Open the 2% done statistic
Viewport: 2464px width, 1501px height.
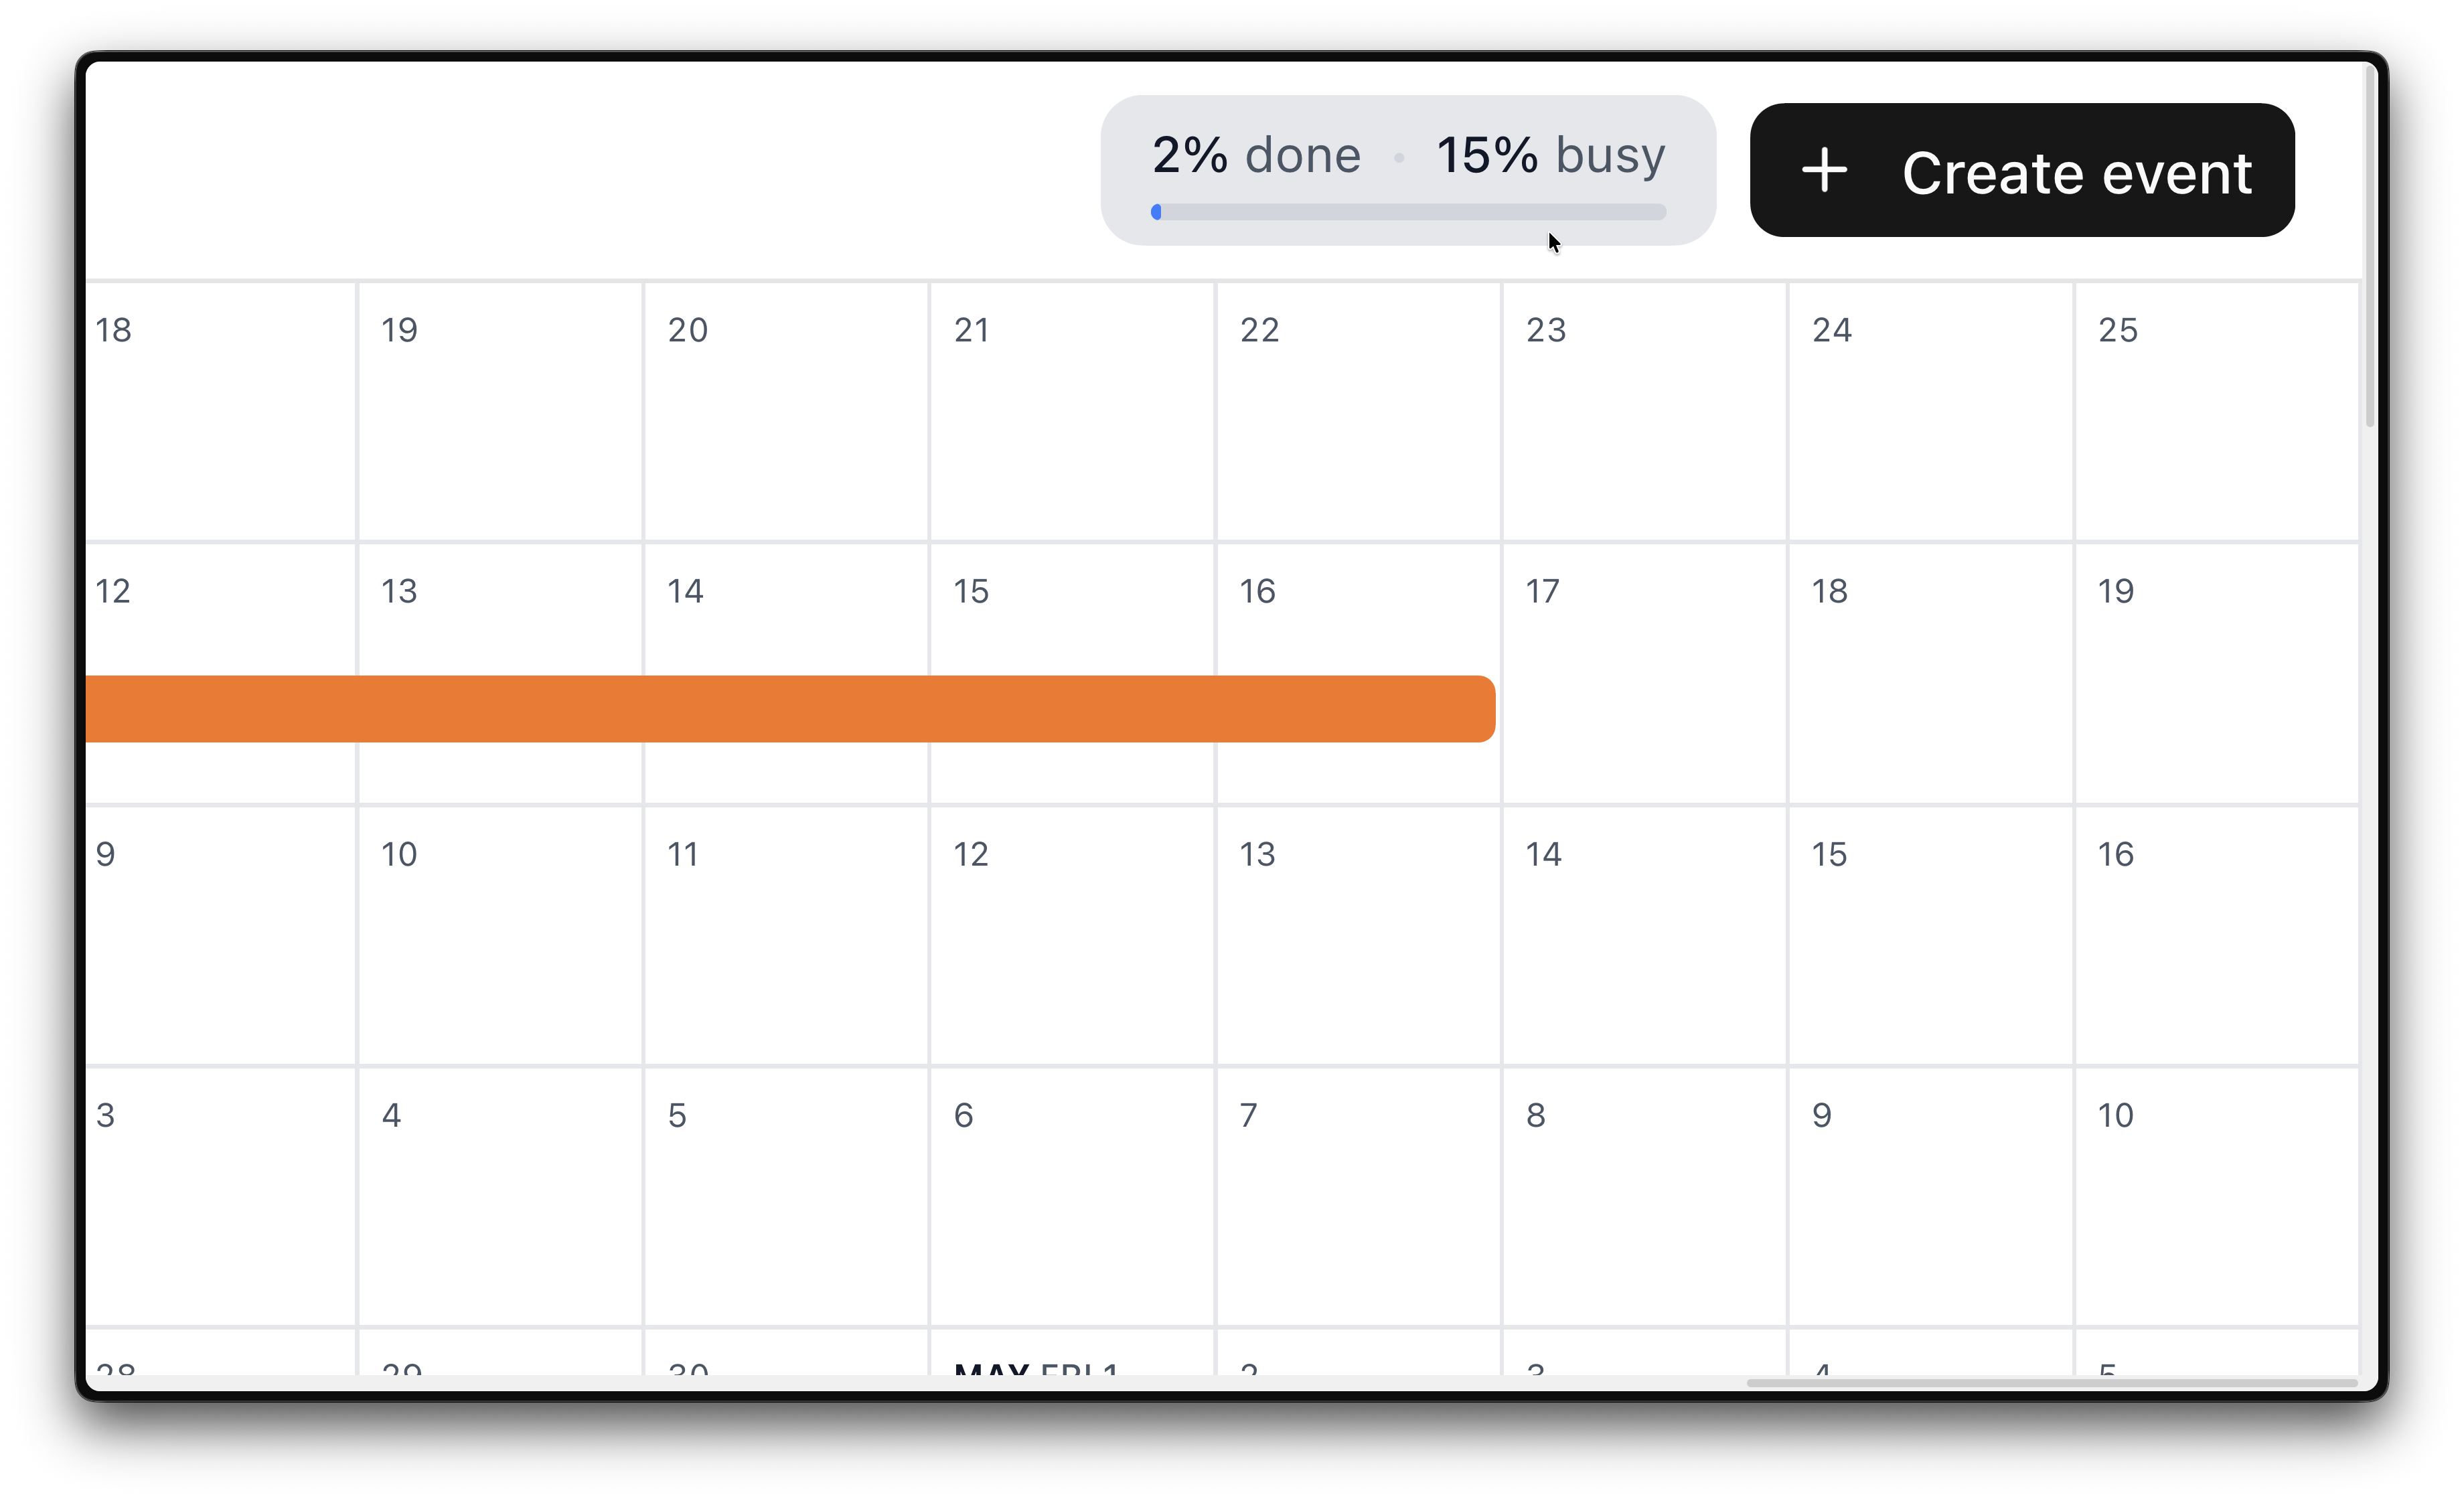click(1256, 155)
